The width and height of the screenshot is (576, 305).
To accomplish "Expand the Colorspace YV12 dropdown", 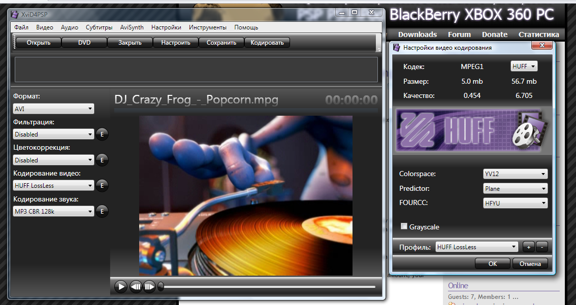I will coord(516,174).
